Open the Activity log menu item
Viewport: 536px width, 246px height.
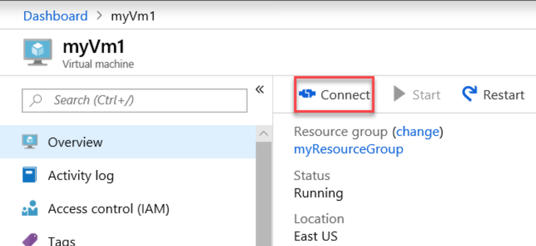click(x=128, y=175)
